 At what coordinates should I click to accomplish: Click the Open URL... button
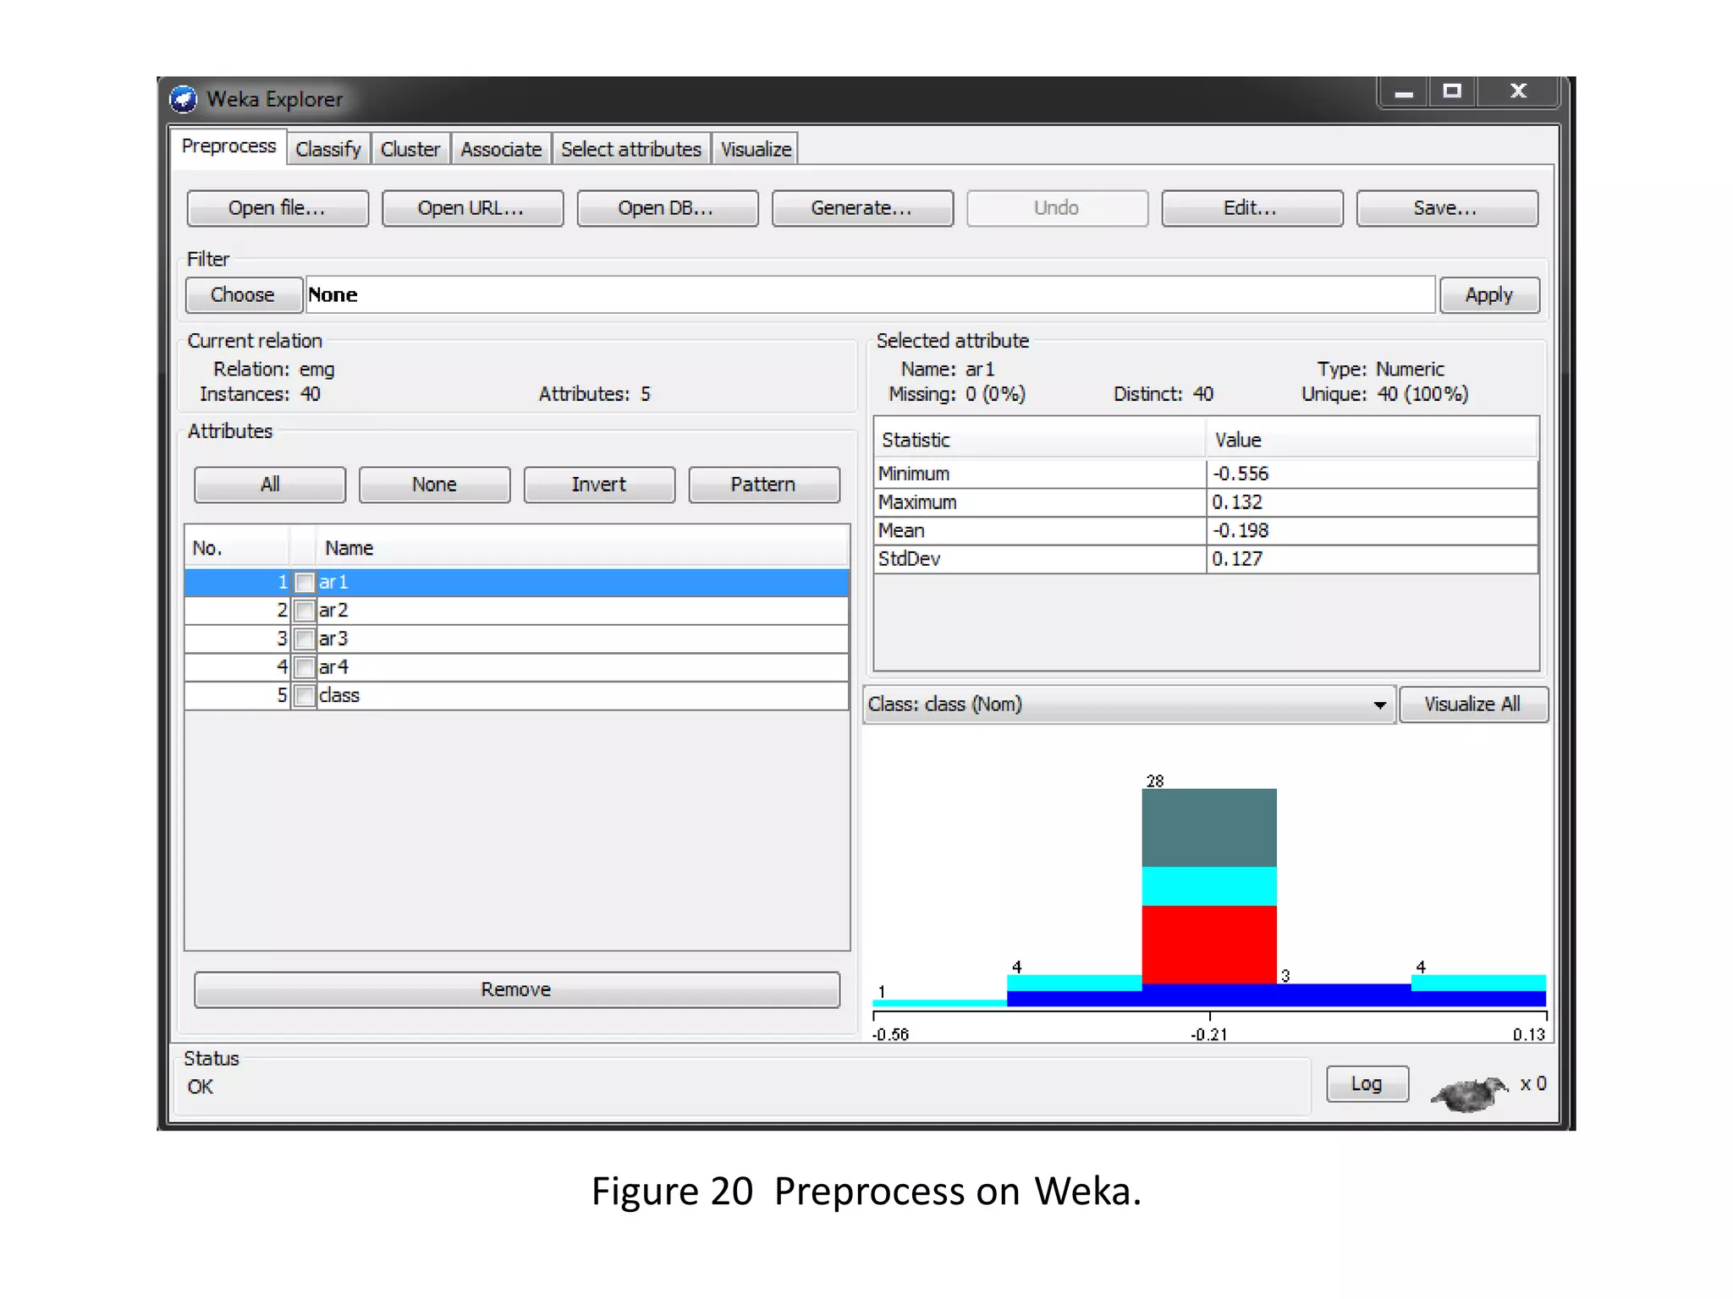click(472, 208)
